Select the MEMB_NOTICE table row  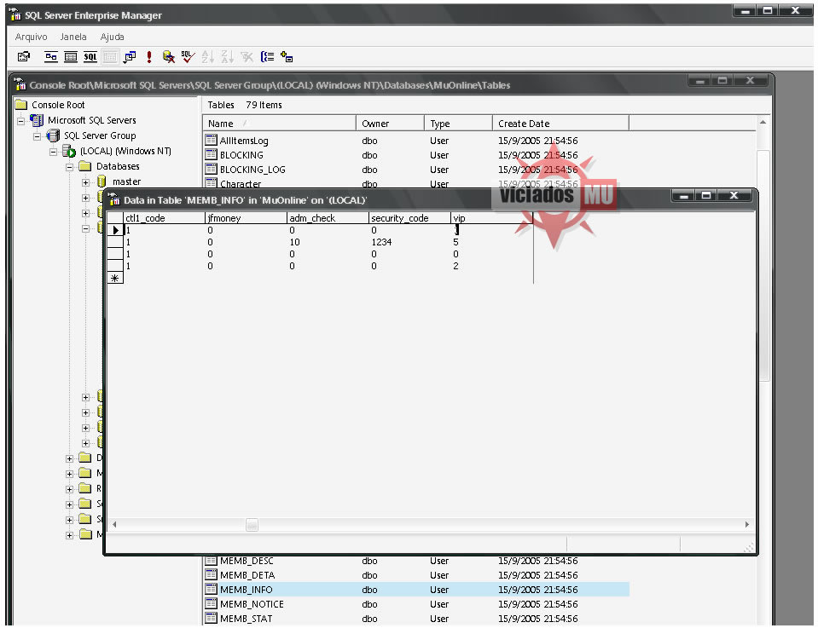[416, 604]
